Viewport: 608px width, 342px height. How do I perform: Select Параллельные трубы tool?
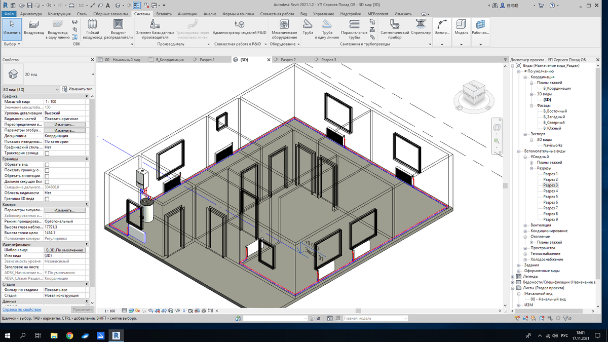(x=354, y=28)
